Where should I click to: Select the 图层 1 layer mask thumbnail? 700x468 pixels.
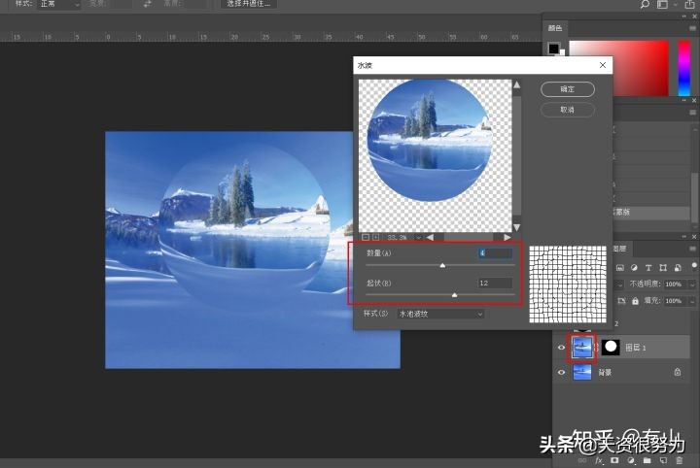pyautogui.click(x=611, y=348)
